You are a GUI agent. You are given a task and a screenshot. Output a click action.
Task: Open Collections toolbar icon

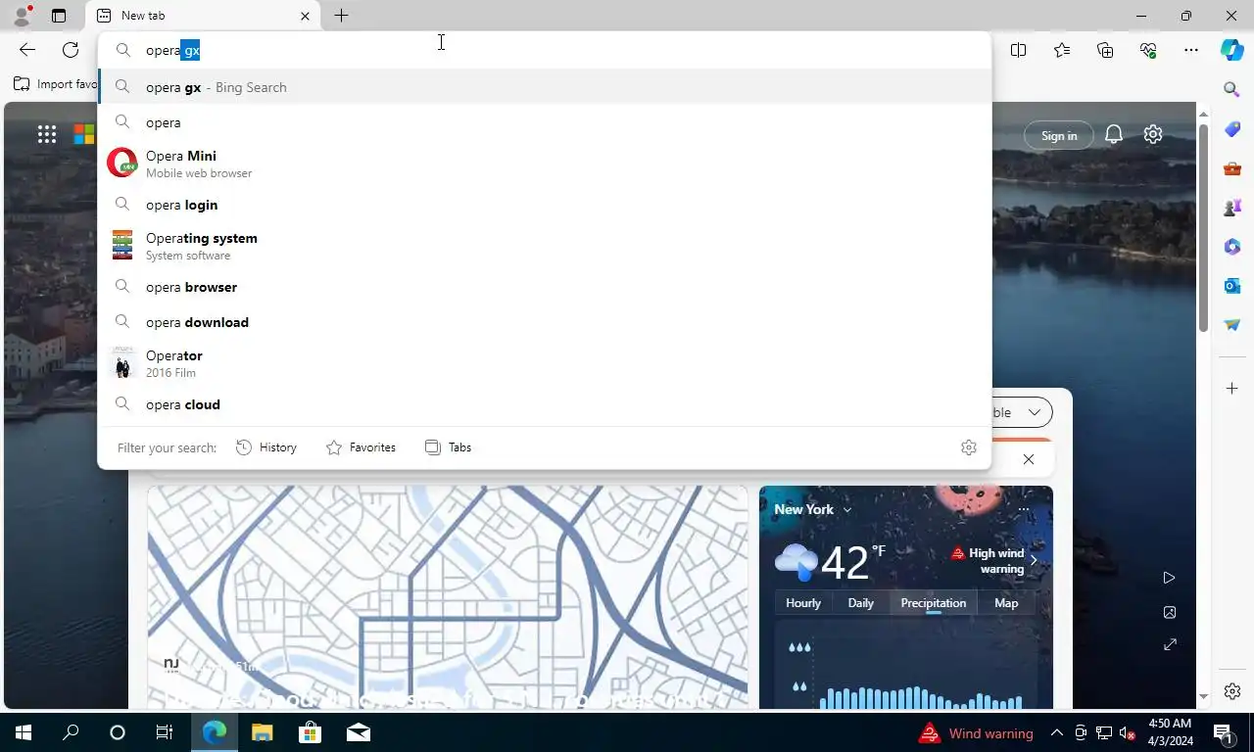coord(1105,50)
